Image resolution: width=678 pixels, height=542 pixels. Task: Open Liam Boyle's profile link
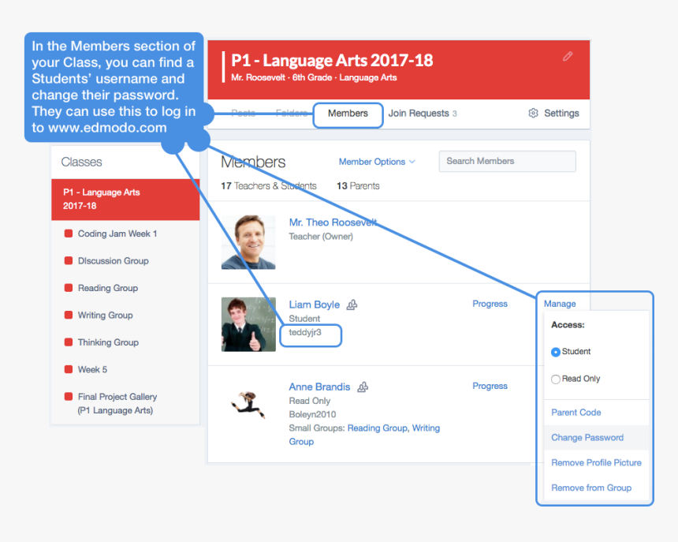click(315, 305)
